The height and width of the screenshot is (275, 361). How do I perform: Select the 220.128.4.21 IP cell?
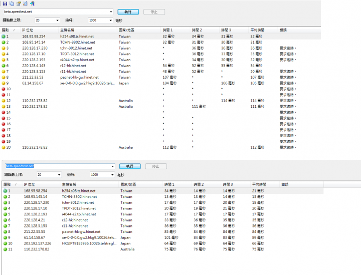[35, 220]
